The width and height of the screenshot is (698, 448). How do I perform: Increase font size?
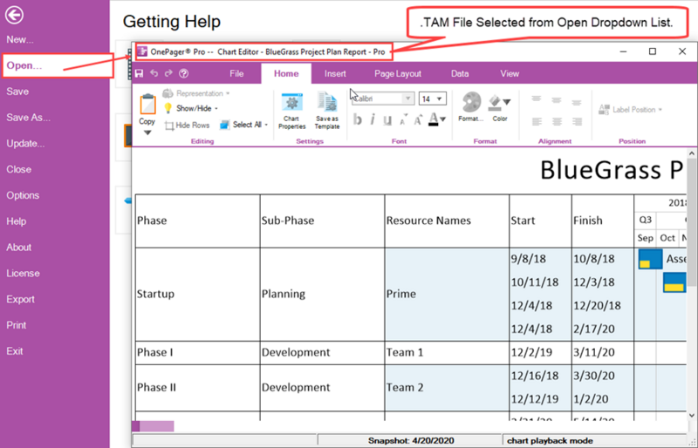tap(418, 119)
